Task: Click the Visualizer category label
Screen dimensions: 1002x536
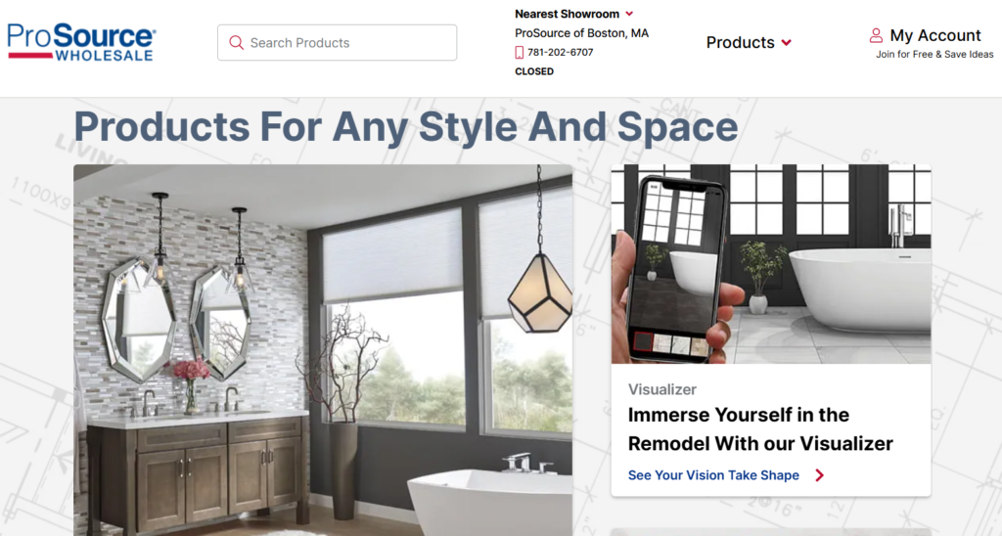Action: (x=662, y=389)
